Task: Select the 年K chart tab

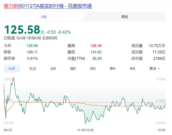Action: (132, 69)
